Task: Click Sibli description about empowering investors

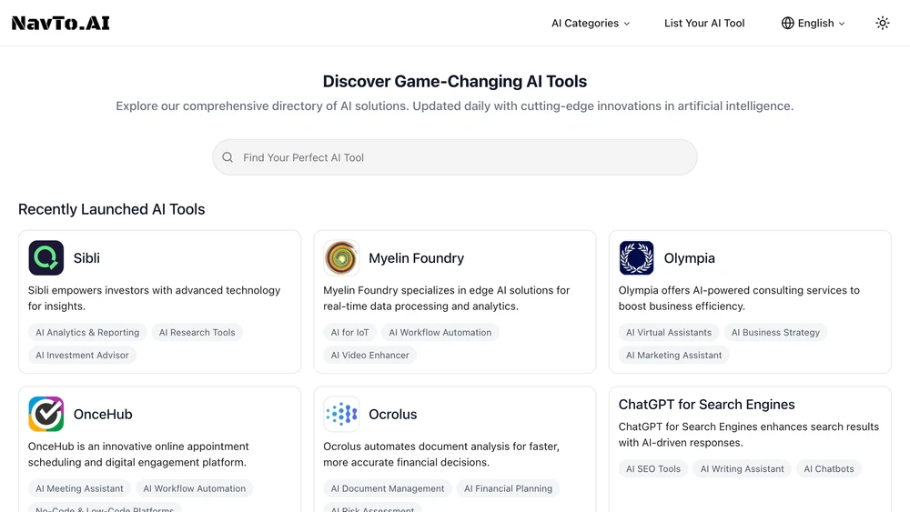Action: 155,298
